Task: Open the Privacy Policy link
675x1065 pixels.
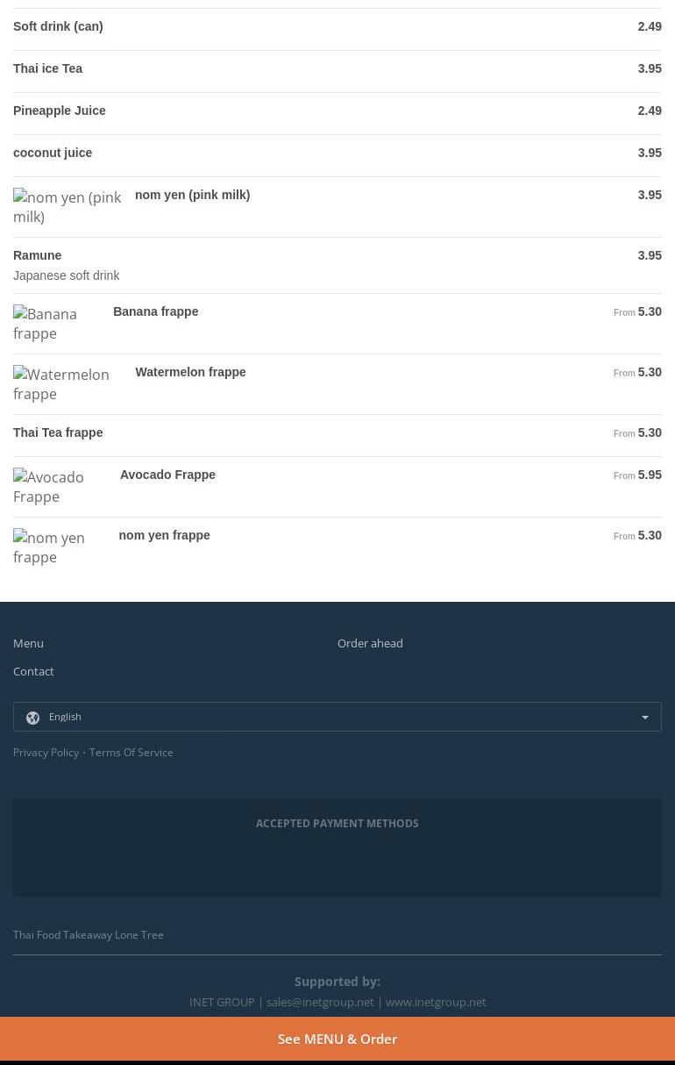Action: point(46,752)
